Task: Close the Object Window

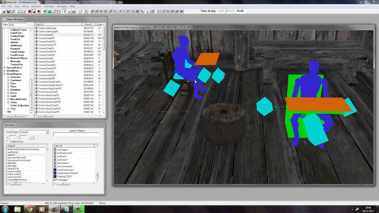Action: (x=101, y=19)
